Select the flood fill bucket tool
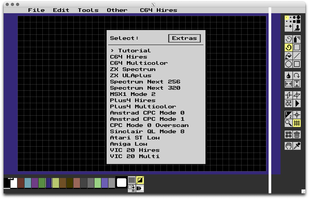The image size is (309, 199). click(289, 56)
